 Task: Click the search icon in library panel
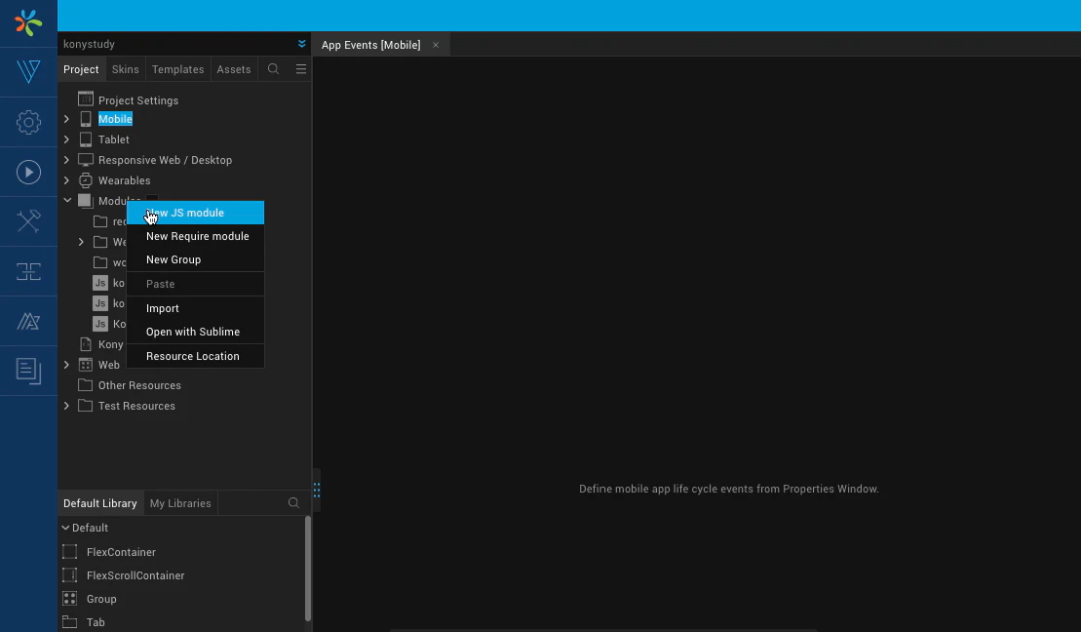(x=293, y=503)
